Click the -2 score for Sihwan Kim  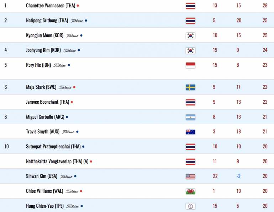click(238, 176)
